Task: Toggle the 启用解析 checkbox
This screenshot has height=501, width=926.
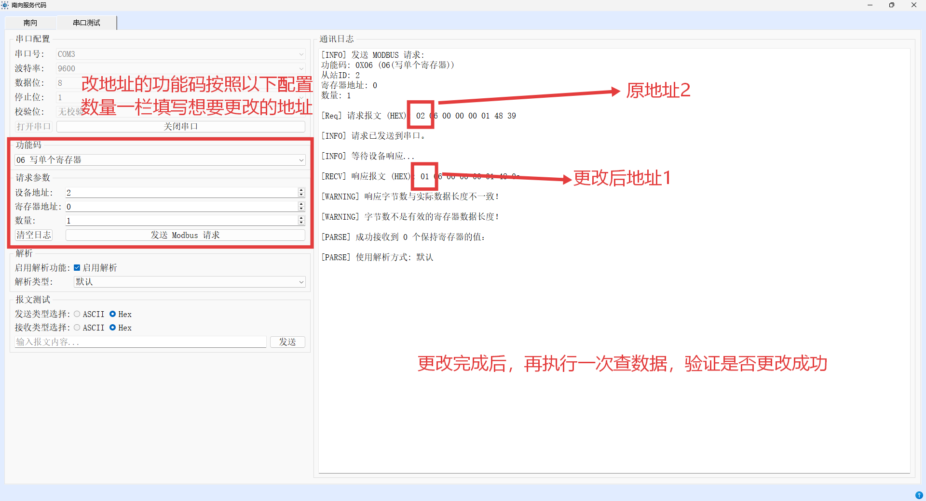Action: [x=77, y=267]
